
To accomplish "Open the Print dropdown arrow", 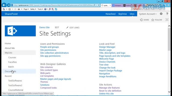I will (x=21, y=9).
